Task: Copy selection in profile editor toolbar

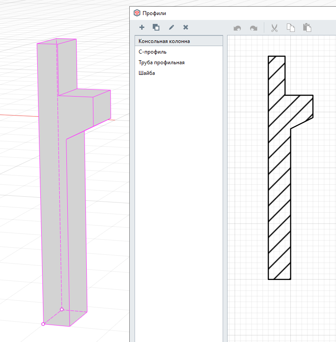Action: [290, 28]
